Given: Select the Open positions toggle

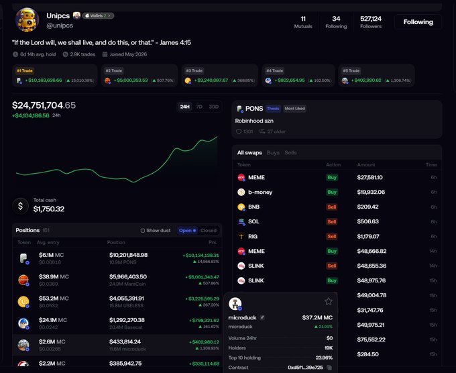Looking at the screenshot, I should click(x=187, y=230).
